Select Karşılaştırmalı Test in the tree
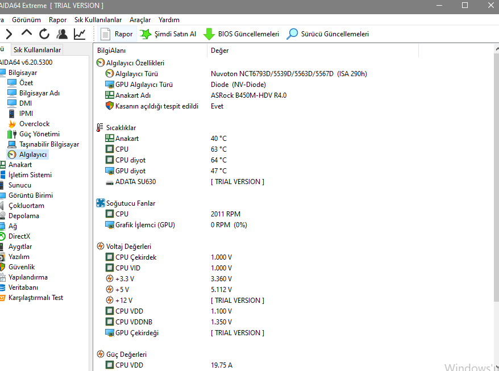The image size is (499, 371). tap(36, 298)
